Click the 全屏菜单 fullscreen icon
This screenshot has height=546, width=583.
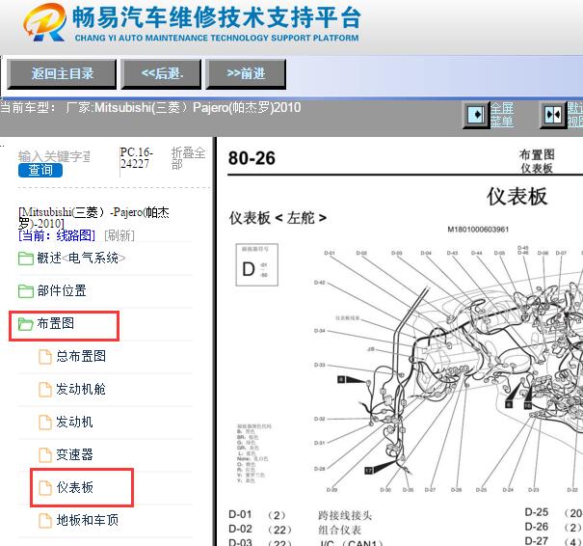[476, 115]
